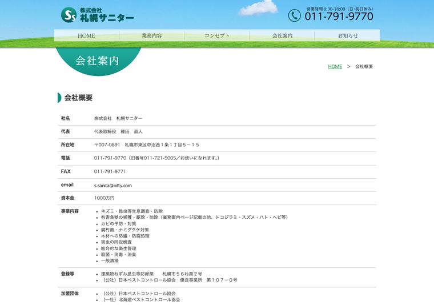Click the ネズミ・昆虫等生息調査・防除 list item
Screen dimensions: 434x305
[x=132, y=211]
